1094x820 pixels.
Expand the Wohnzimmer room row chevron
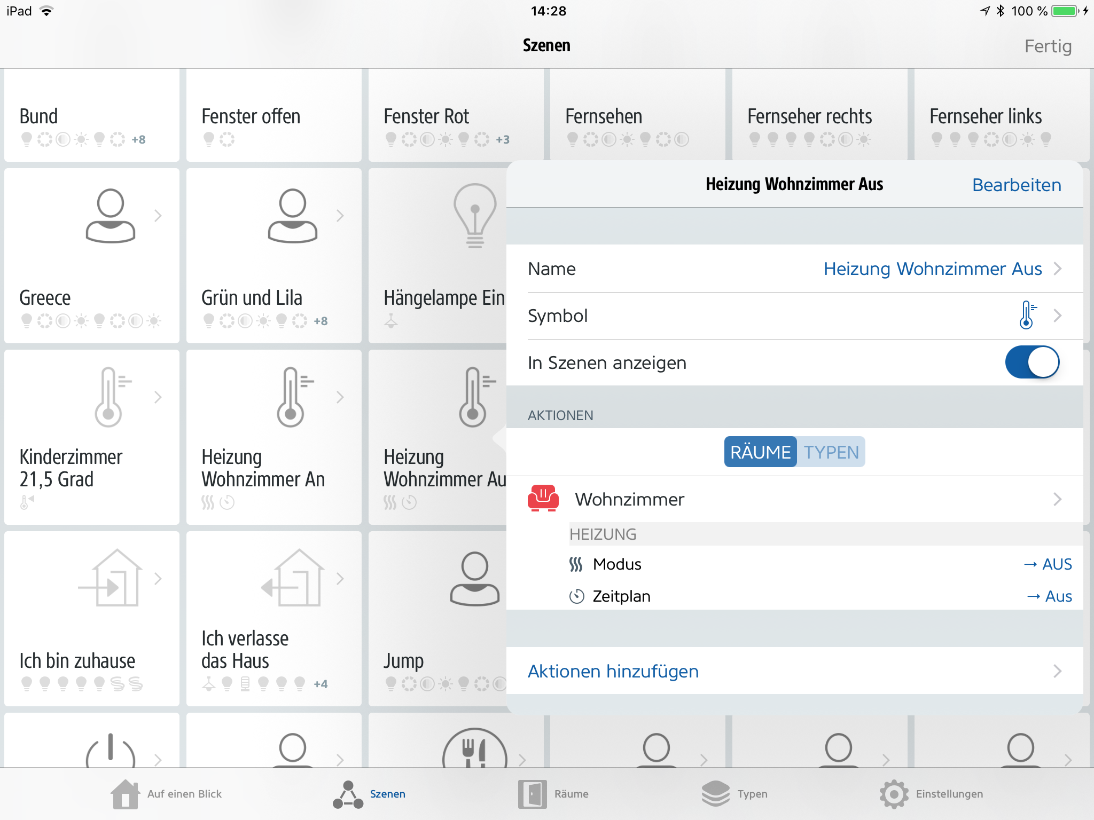(x=1057, y=499)
